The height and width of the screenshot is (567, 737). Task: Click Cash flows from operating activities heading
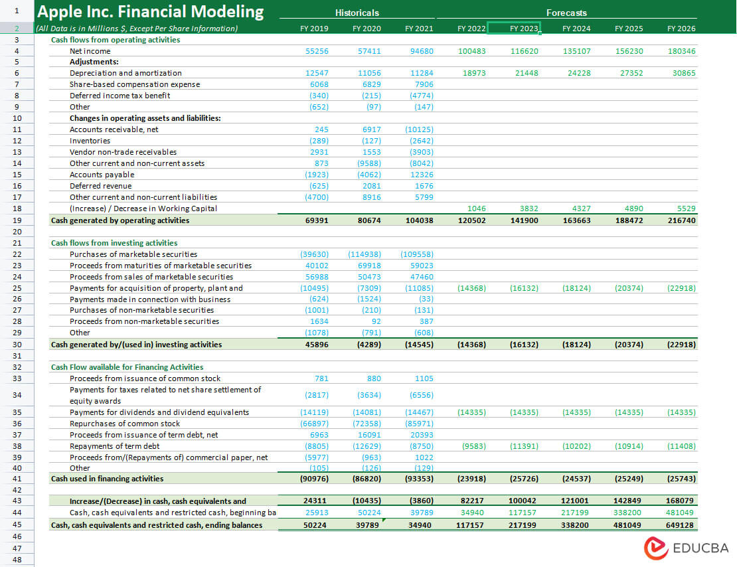pyautogui.click(x=116, y=39)
